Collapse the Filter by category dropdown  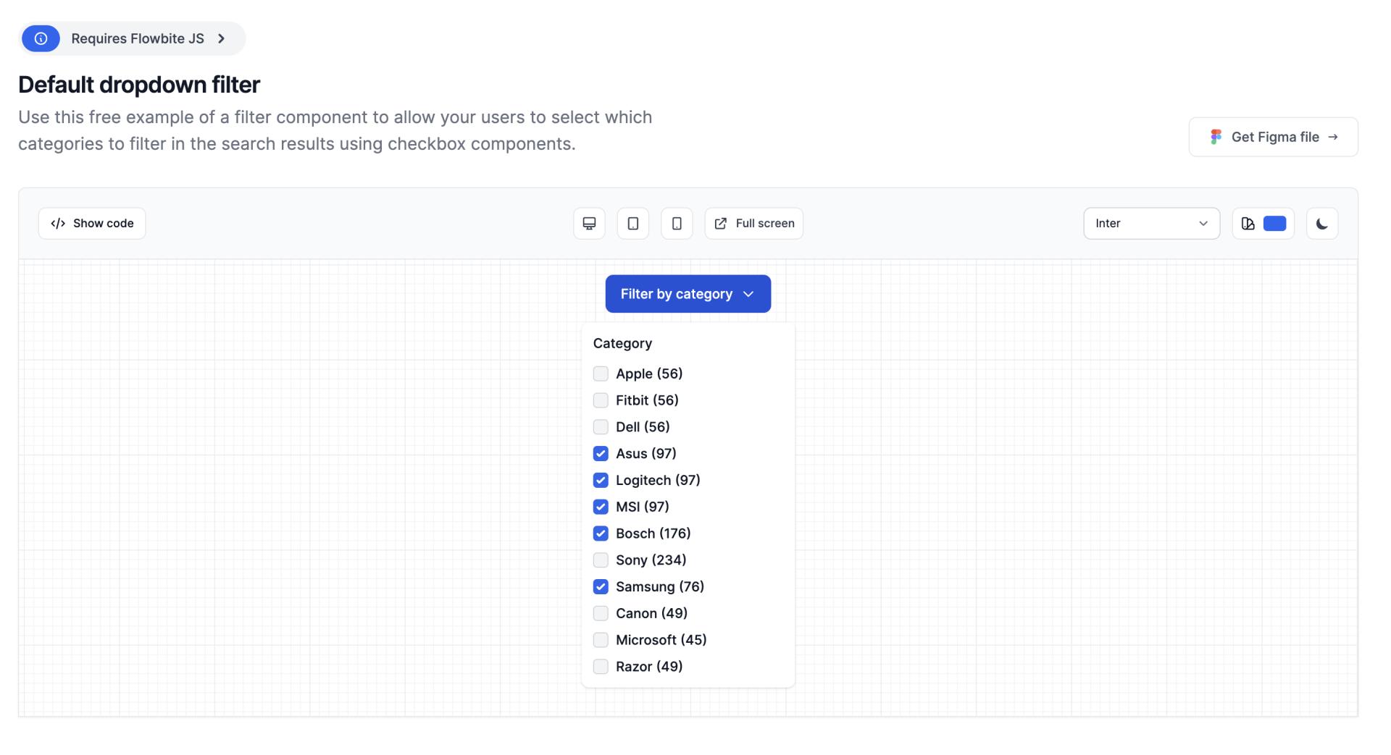(x=688, y=293)
